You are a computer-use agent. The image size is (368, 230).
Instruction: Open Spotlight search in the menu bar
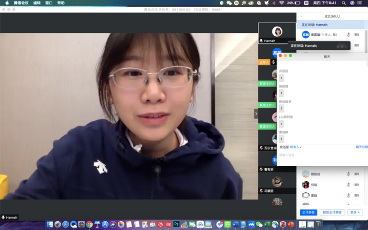pos(344,3)
